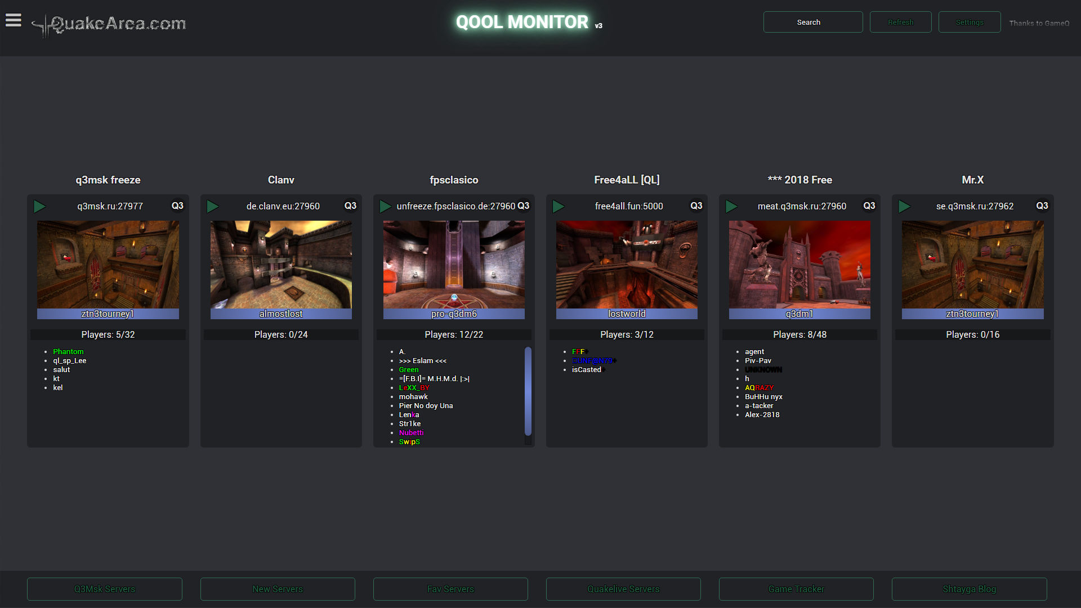Select player >>> Eslam <<<

[x=422, y=361]
